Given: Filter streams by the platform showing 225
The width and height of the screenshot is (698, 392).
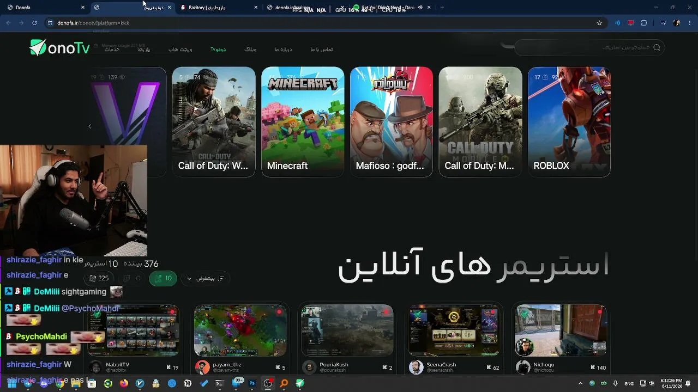Looking at the screenshot, I should tap(99, 278).
